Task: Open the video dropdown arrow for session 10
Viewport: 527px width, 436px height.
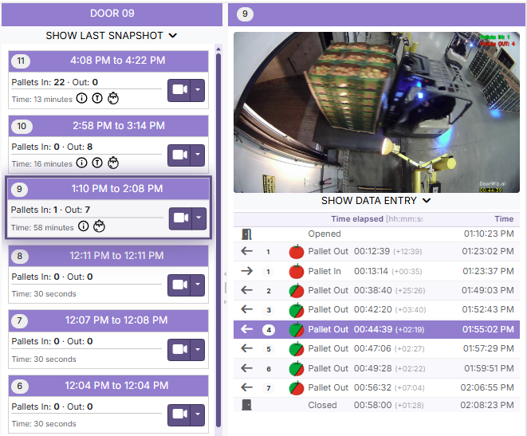Action: pos(198,155)
